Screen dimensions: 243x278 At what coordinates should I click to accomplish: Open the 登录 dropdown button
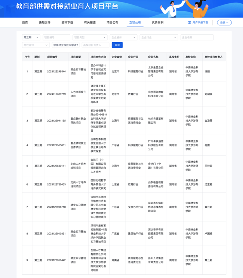click(224, 22)
